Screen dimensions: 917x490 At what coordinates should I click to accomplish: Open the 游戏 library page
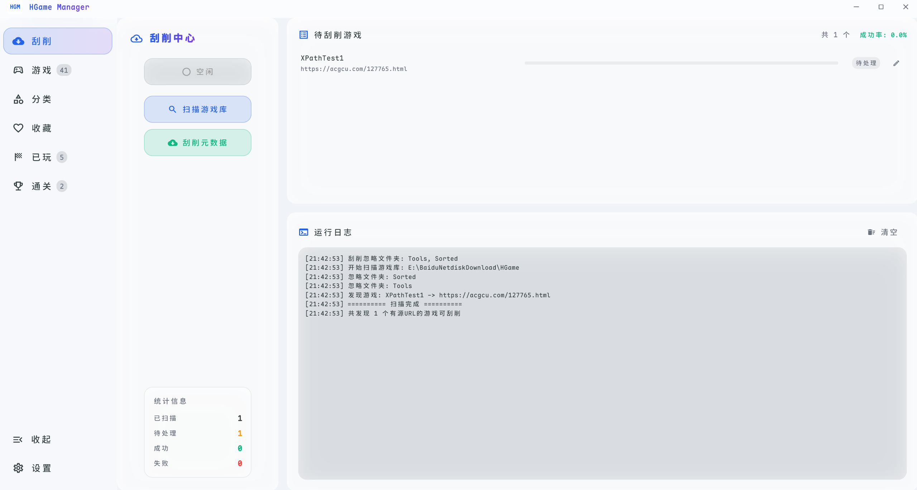(58, 70)
